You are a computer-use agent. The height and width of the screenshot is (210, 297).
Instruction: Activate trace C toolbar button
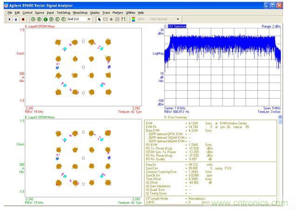(x=45, y=19)
